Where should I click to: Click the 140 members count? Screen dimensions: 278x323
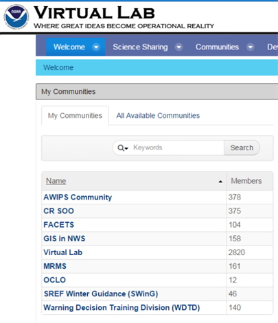235,308
